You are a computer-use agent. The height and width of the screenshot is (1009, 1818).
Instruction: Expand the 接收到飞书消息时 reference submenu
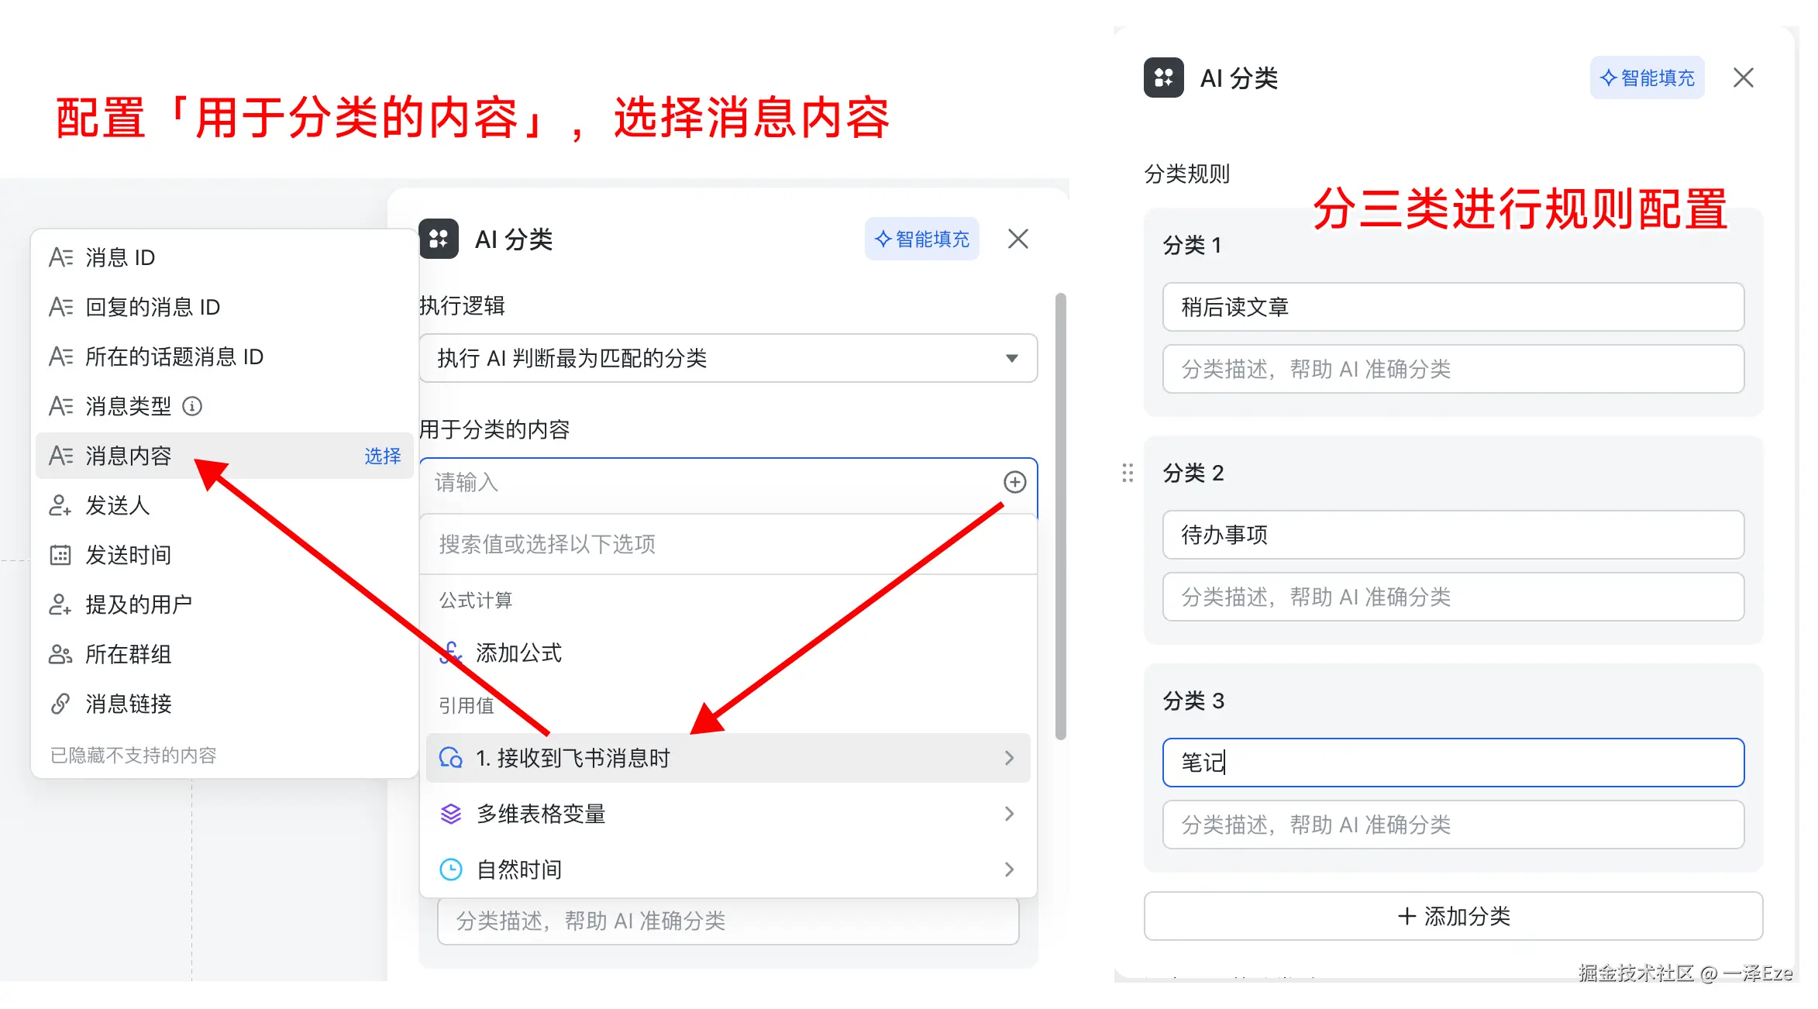click(x=1008, y=758)
